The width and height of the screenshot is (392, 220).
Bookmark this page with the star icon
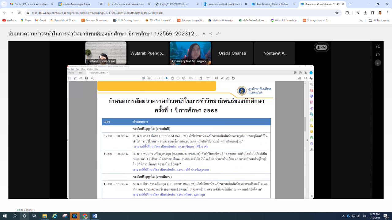pos(337,13)
